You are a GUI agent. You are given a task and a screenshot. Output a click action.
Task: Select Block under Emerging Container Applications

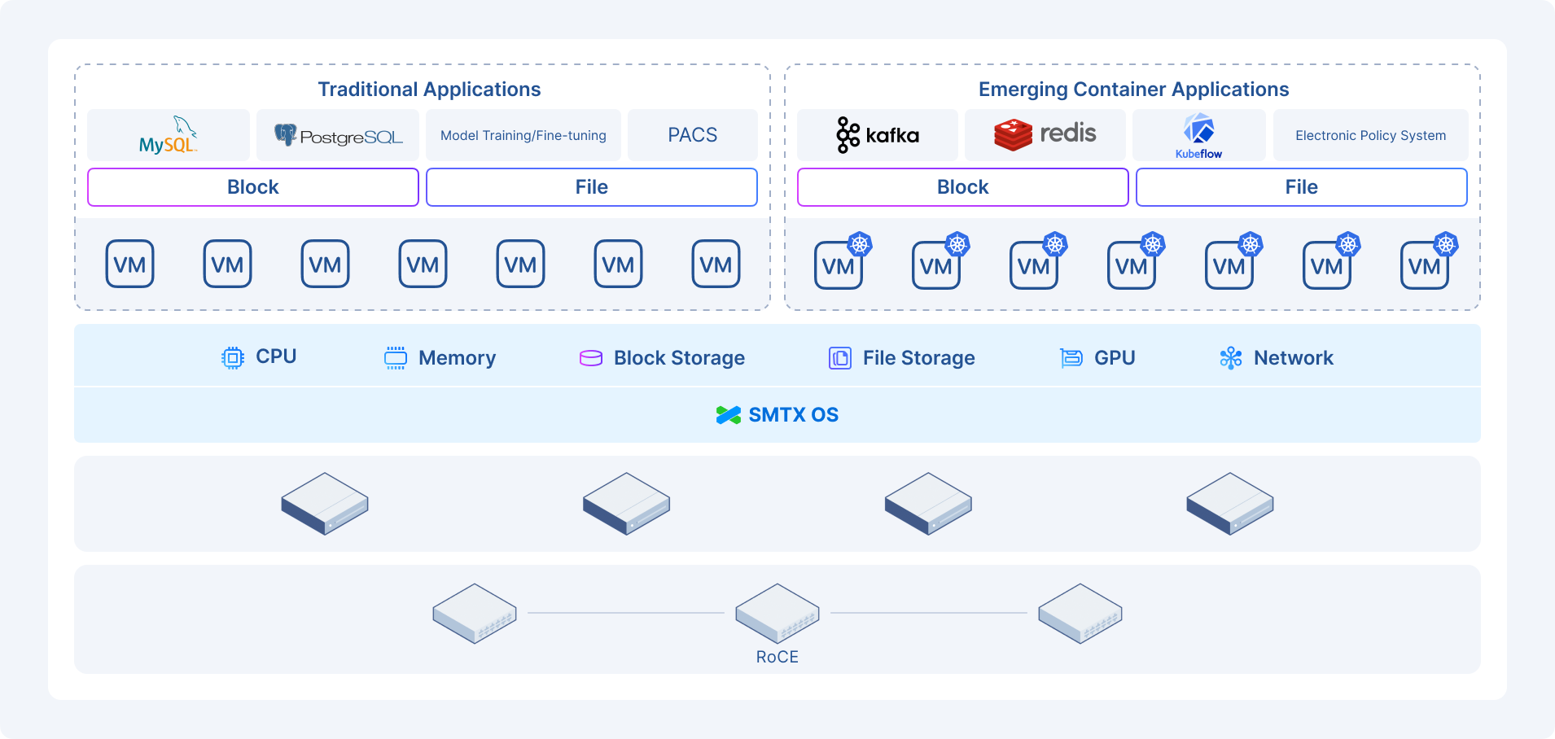point(963,187)
